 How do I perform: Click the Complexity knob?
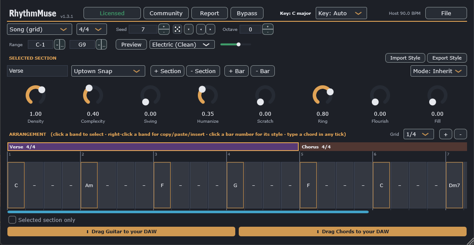click(93, 95)
